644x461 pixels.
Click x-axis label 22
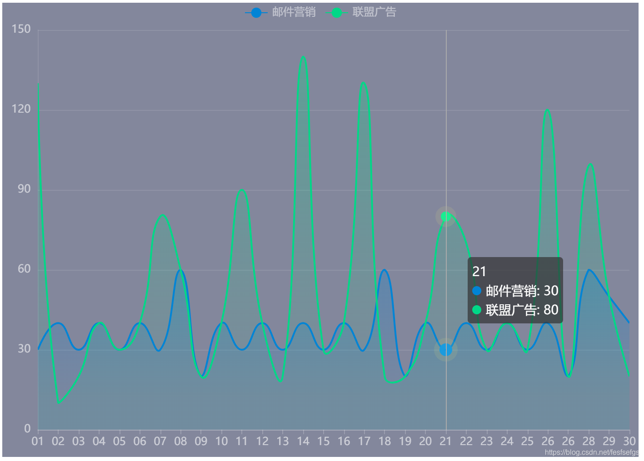tap(466, 441)
